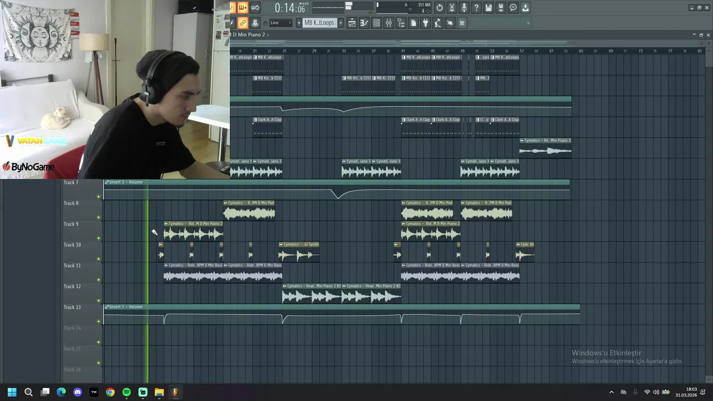Open help with the question mark icon
Viewport: 713px width, 401px height.
[x=476, y=8]
